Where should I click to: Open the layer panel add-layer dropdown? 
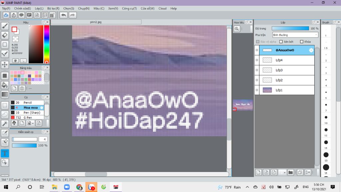(282, 172)
